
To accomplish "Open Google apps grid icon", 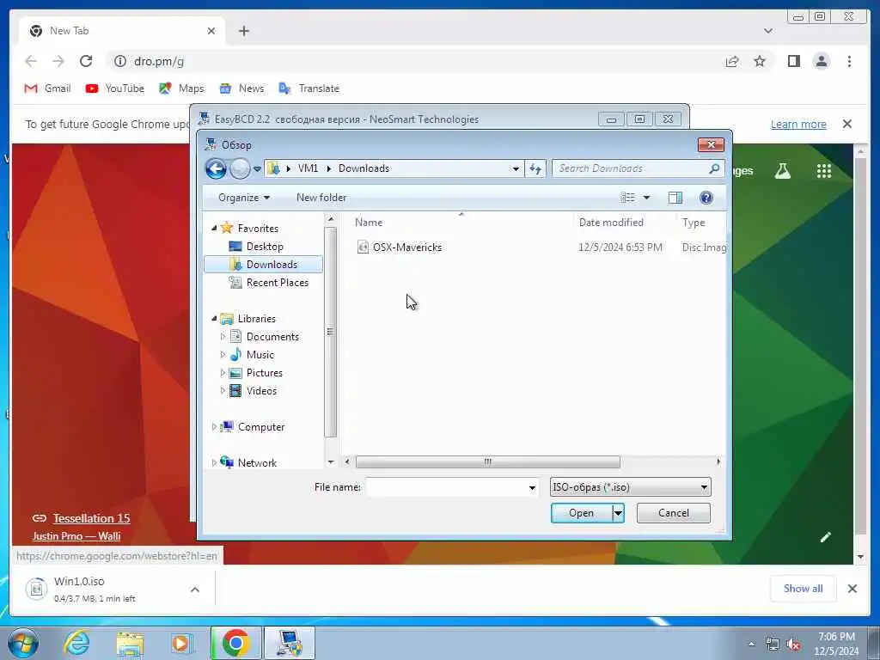I will coord(823,171).
